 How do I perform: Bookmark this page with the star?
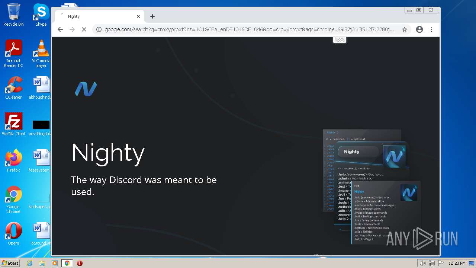(x=405, y=29)
